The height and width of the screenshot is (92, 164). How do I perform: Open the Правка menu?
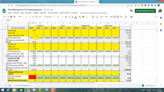tap(16, 13)
